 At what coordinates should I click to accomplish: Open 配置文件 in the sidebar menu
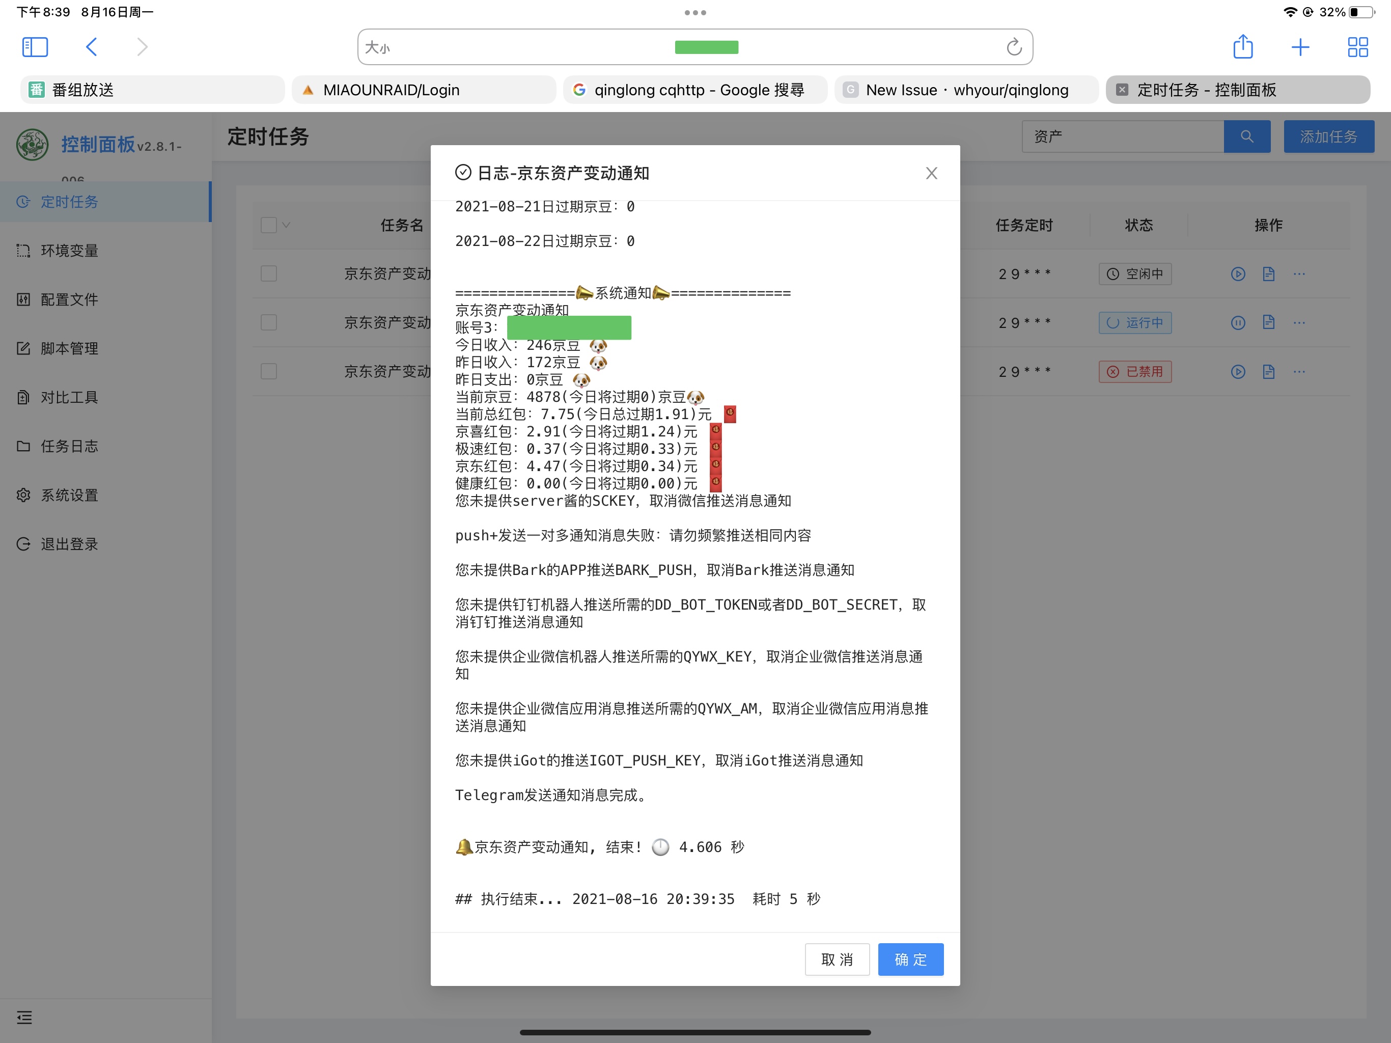click(x=105, y=299)
